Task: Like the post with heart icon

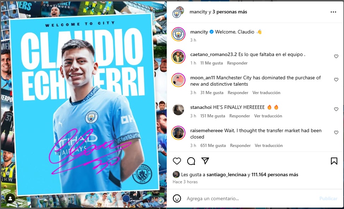Action: 177,161
